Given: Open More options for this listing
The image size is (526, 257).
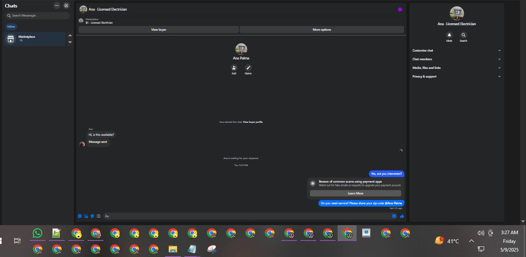Looking at the screenshot, I should point(322,30).
